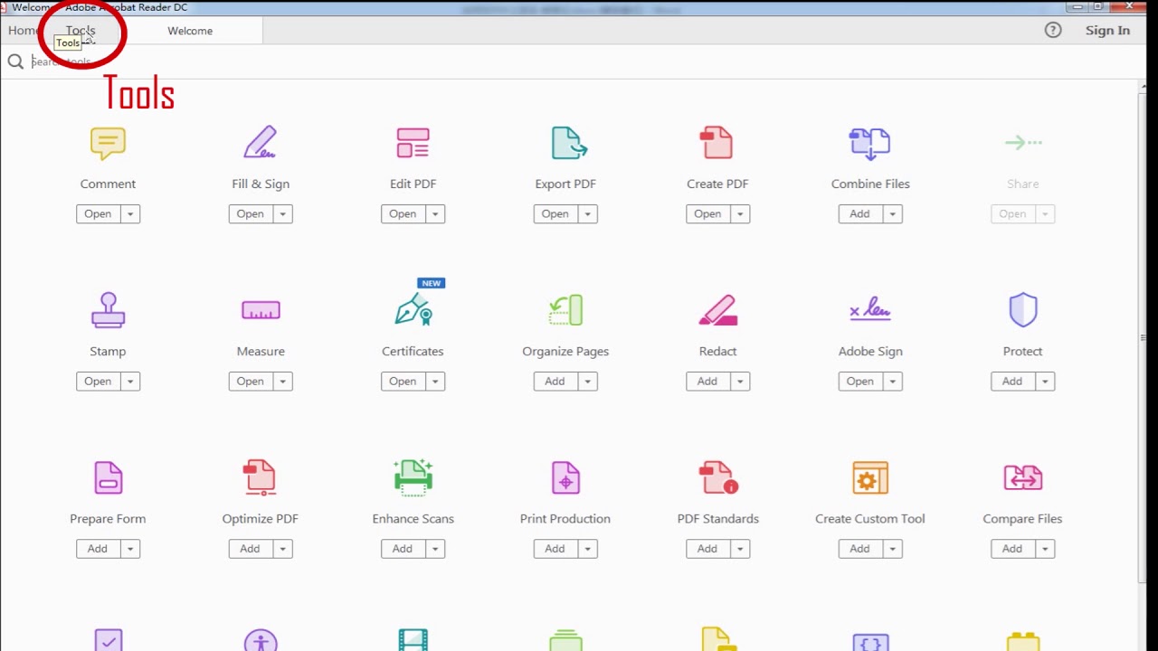The width and height of the screenshot is (1158, 651).
Task: Select the Enhance Scans icon
Action: [413, 477]
